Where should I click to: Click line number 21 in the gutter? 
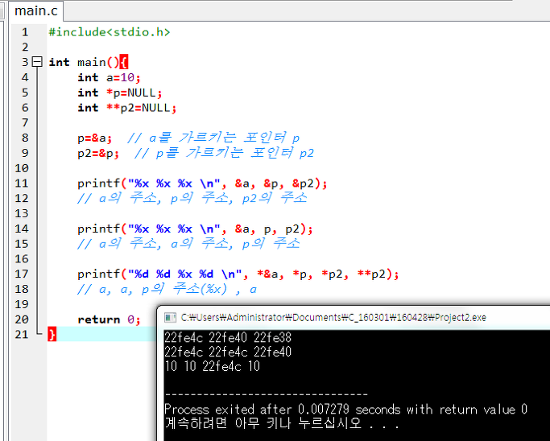point(22,335)
